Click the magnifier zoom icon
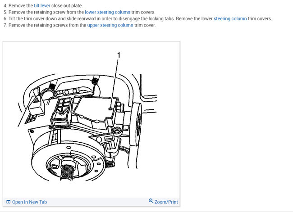The width and height of the screenshot is (293, 212). click(151, 201)
